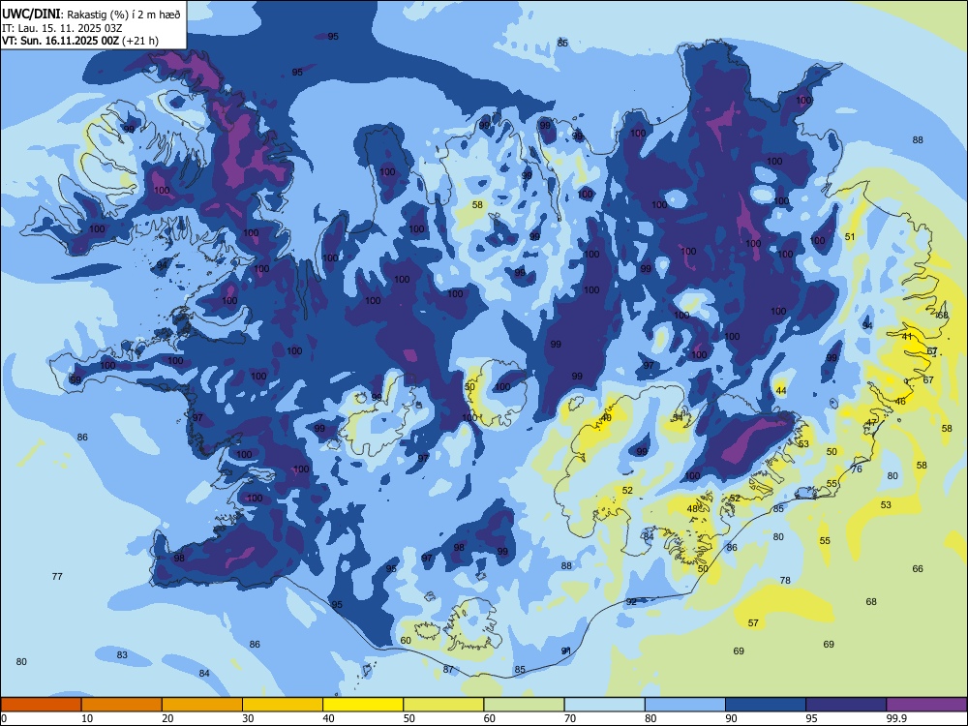Click the pale blue 70–80 legend swatch

pyautogui.click(x=604, y=705)
